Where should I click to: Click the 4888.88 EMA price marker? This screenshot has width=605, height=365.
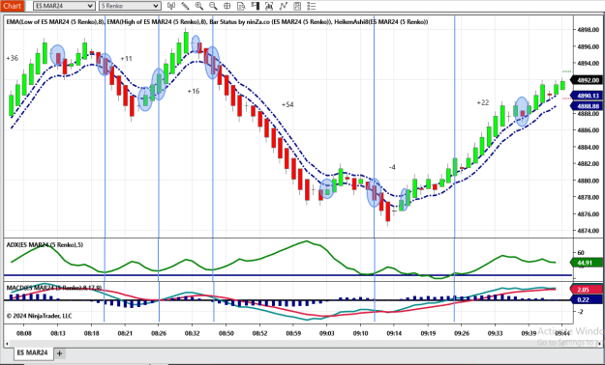point(588,106)
